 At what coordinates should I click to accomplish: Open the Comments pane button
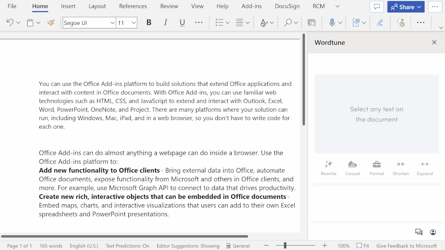coord(377,7)
